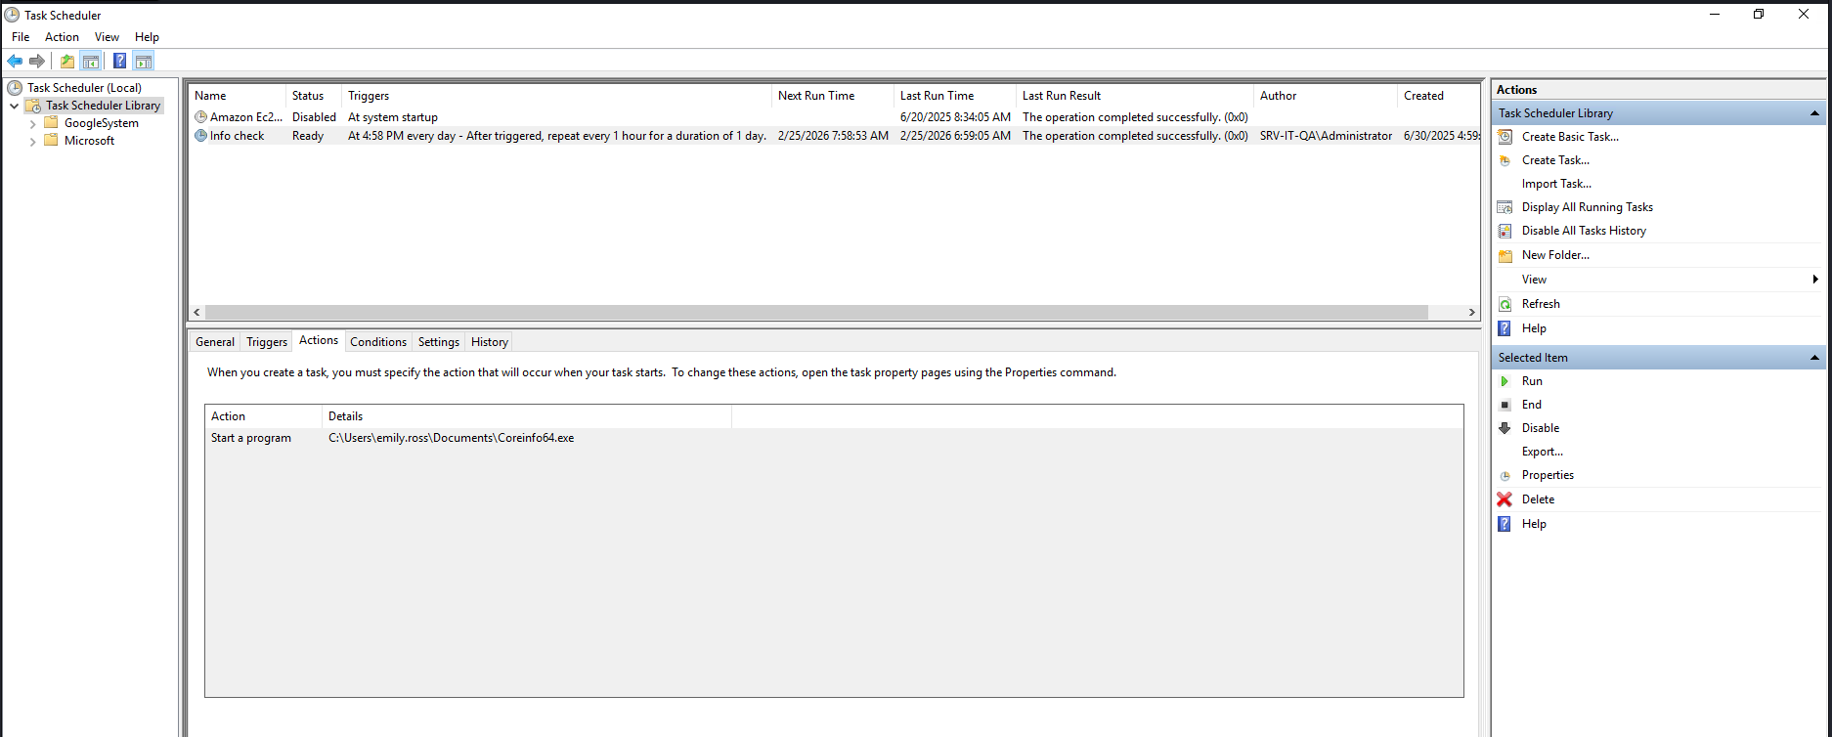Click the Microsoft folder icon
1832x737 pixels.
[52, 141]
